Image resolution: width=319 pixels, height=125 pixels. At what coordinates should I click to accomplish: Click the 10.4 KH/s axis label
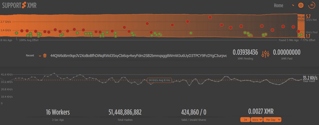pos(6,97)
